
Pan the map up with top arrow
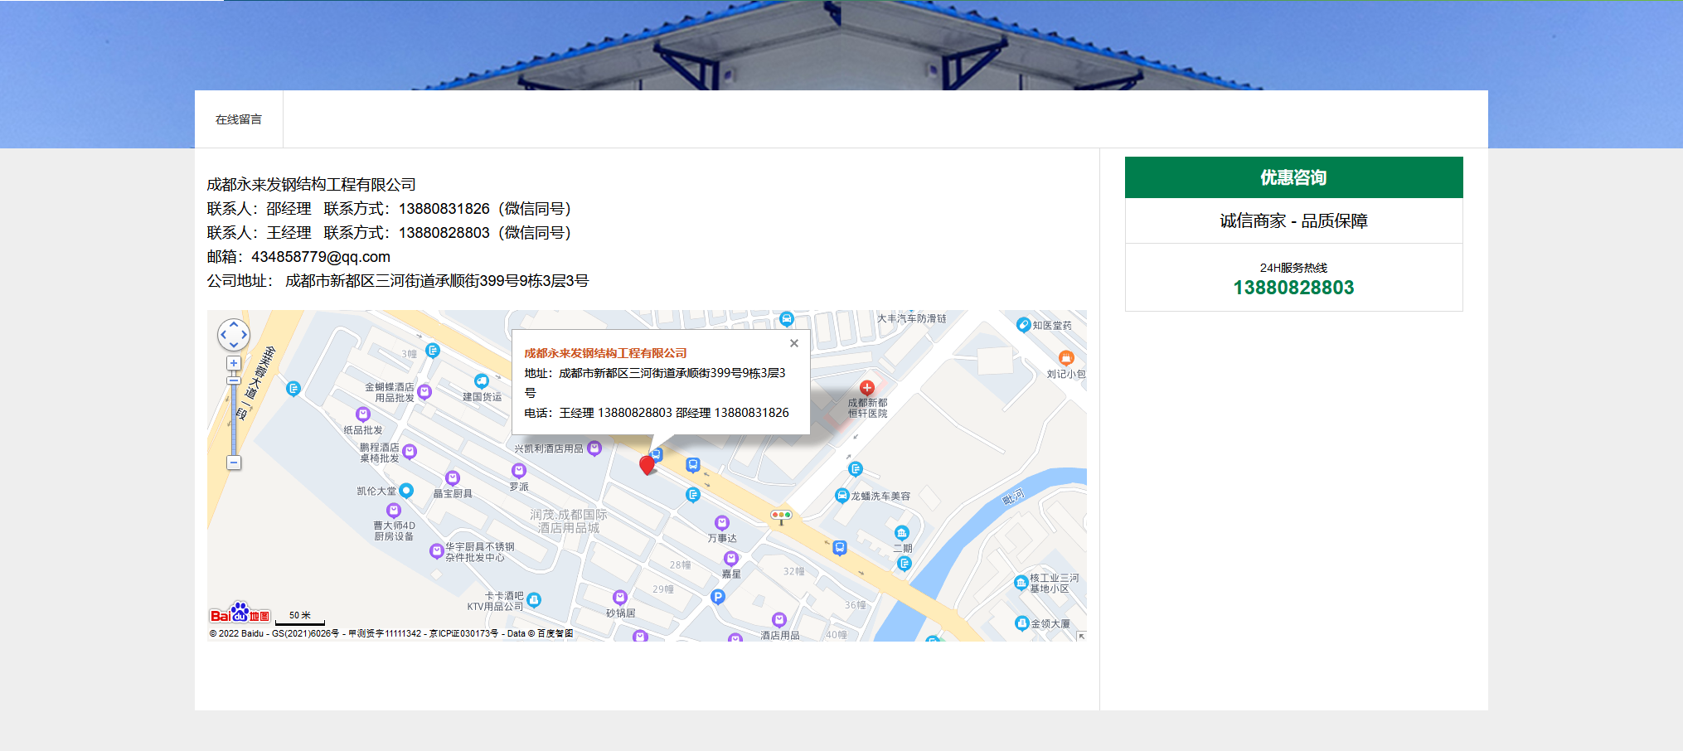click(234, 324)
